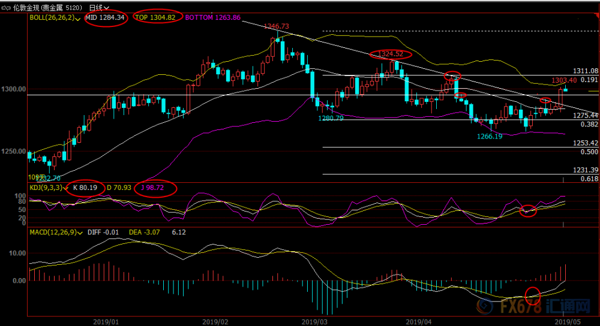This screenshot has width=600, height=326.
Task: Click the J 98.72 reading
Action: [152, 188]
